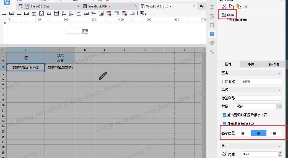Open the 事件 tab
Screen dimensions: 288x158
click(x=251, y=64)
